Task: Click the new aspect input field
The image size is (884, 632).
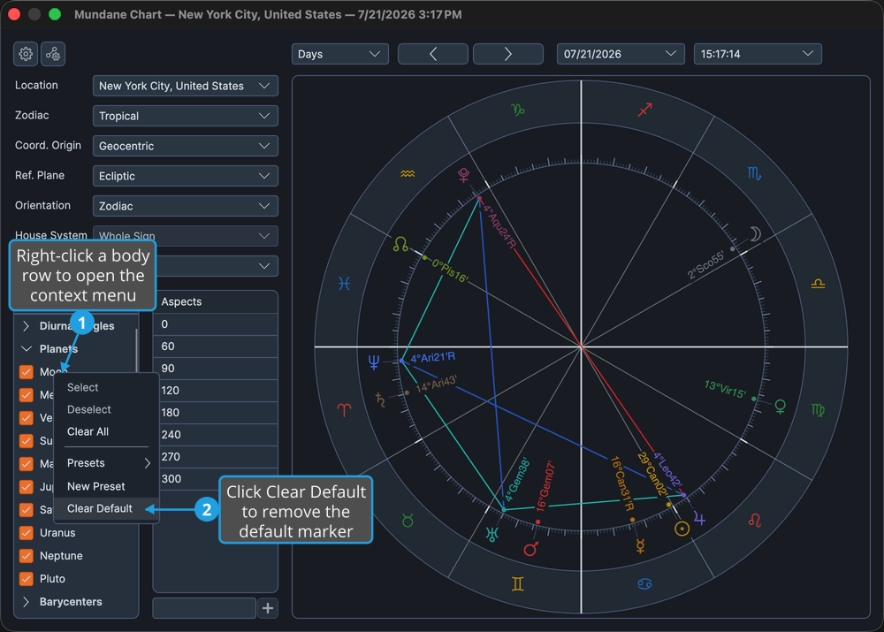Action: tap(204, 608)
